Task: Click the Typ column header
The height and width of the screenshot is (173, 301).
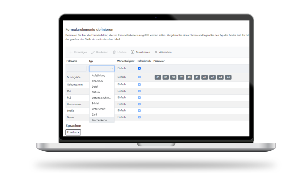Action: [x=91, y=61]
